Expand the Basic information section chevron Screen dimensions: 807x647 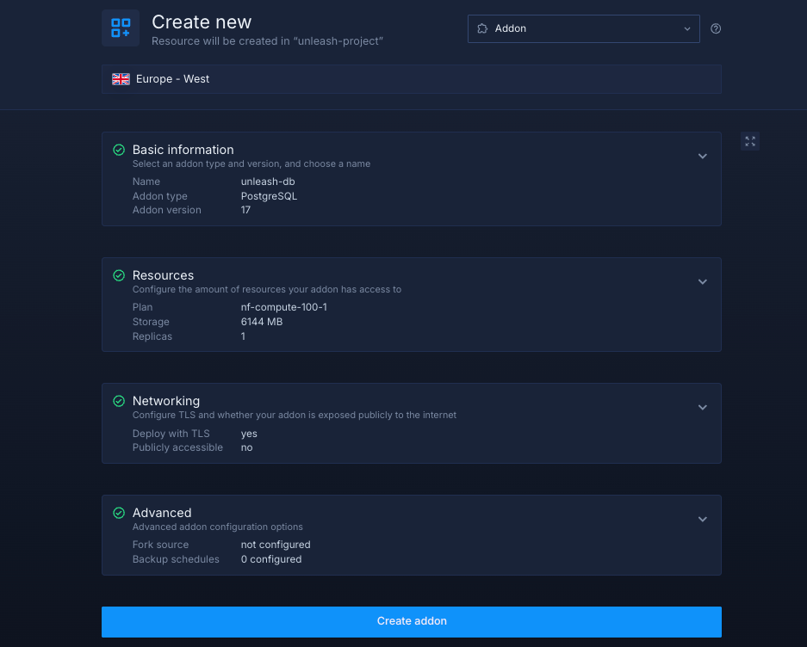[x=702, y=157]
